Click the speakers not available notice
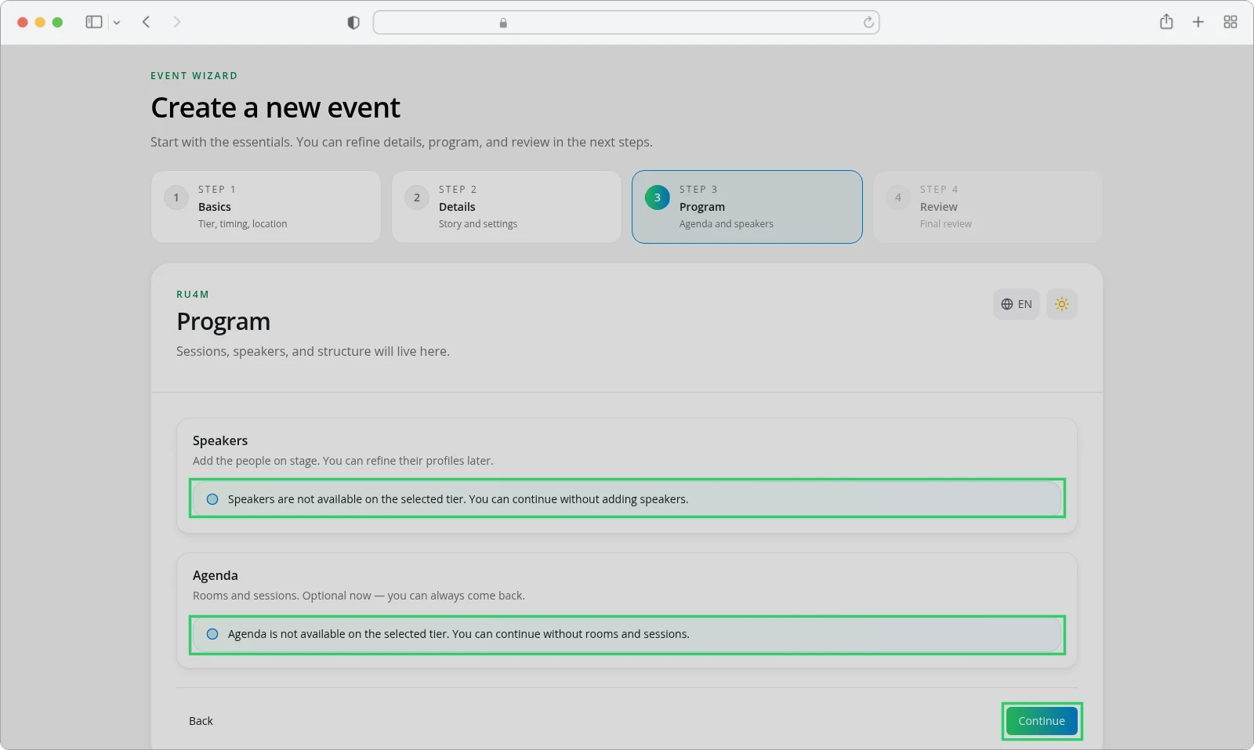1254x750 pixels. click(x=627, y=498)
